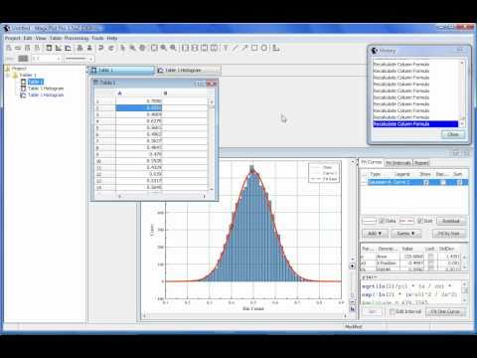Toggle the Data line checkbox
Screen dimensions: 477x358
pyautogui.click(x=382, y=221)
